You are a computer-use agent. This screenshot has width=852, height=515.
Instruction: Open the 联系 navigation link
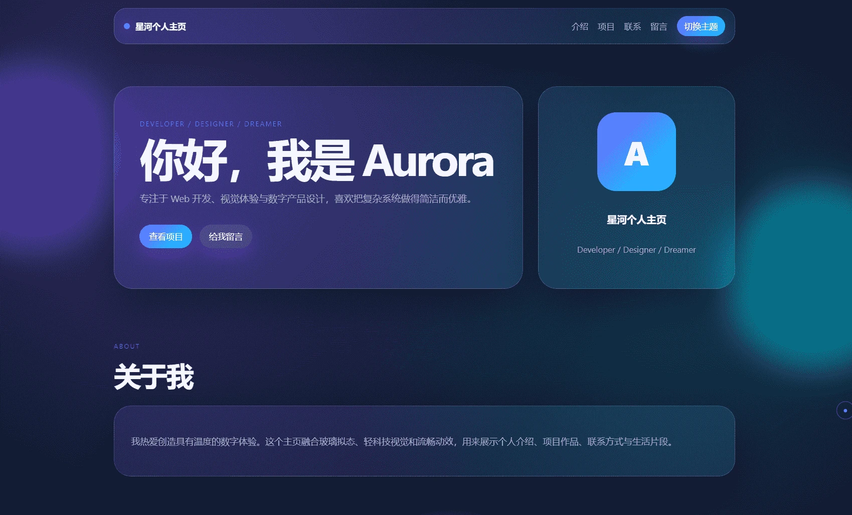point(632,27)
